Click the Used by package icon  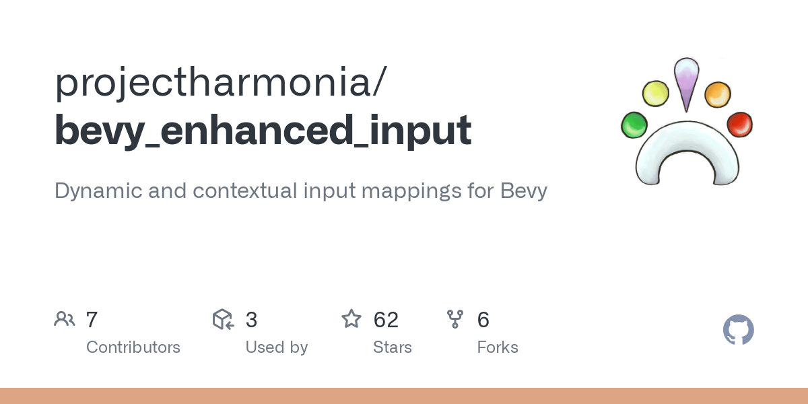[x=224, y=319]
